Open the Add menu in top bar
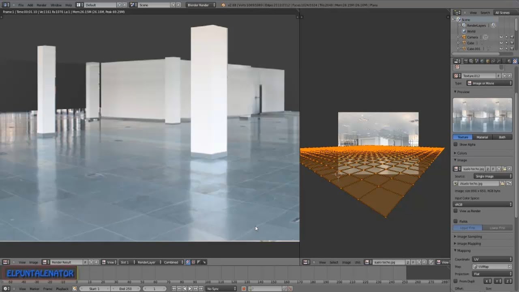The height and width of the screenshot is (292, 519). pyautogui.click(x=30, y=5)
